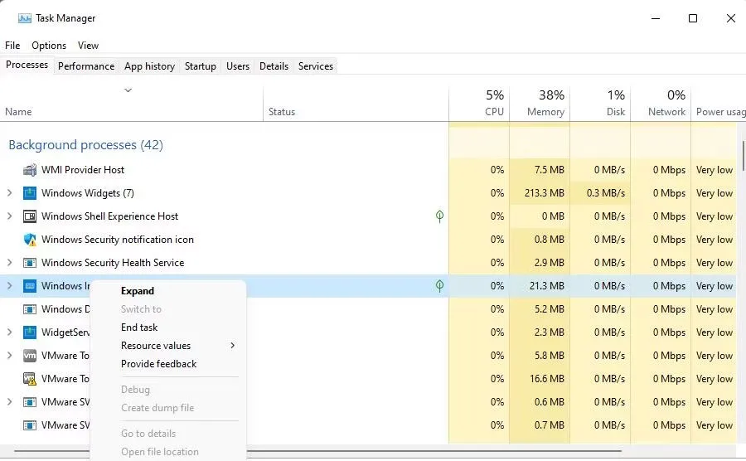746x461 pixels.
Task: Expand the Windows Widgets (7) process group
Action: pyautogui.click(x=10, y=193)
